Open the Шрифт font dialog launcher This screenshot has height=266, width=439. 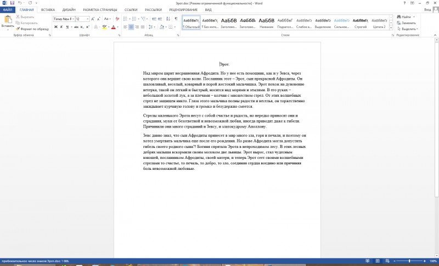[x=119, y=35]
